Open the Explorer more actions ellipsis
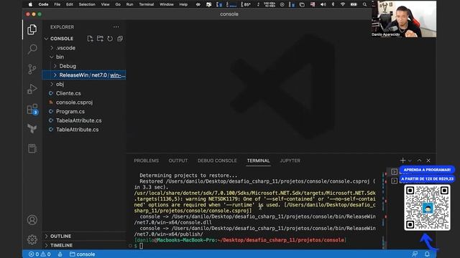Viewport: 460px width, 258px height. (x=116, y=27)
